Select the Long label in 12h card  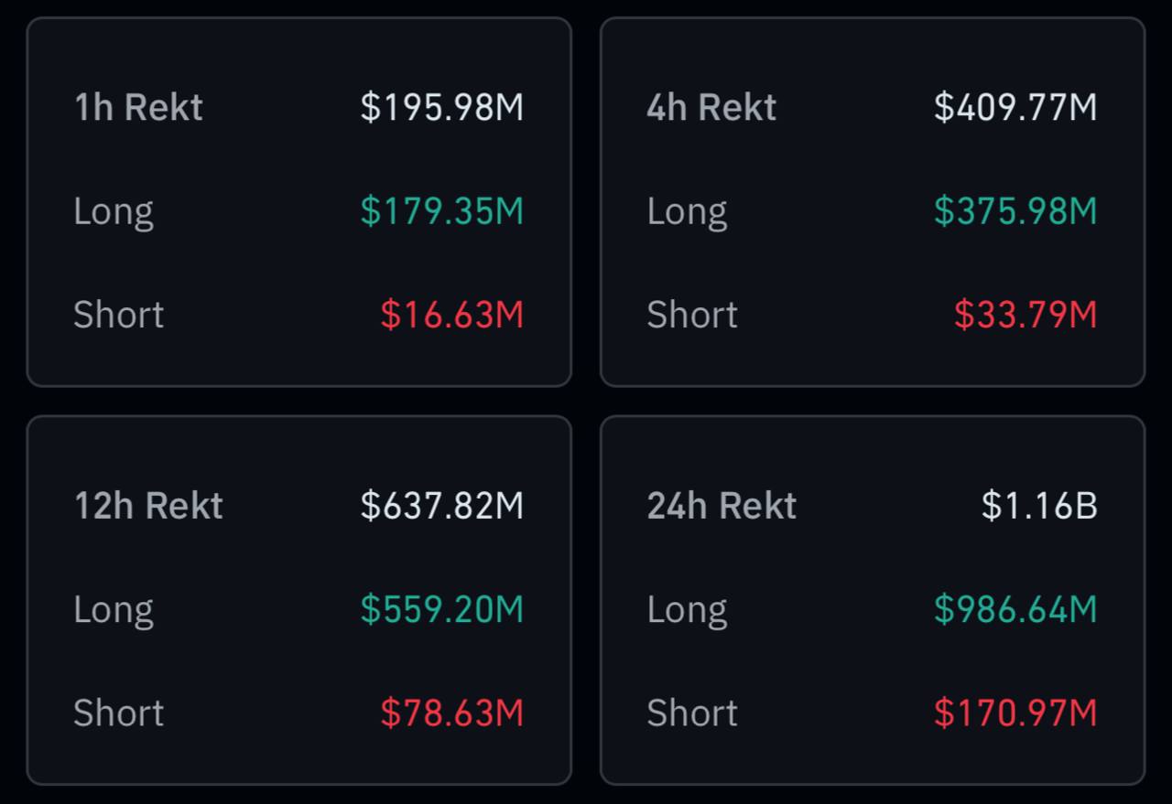pos(114,609)
